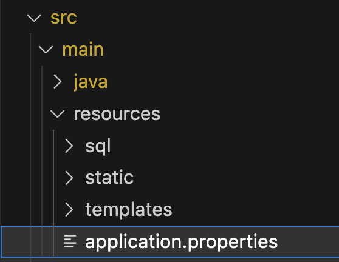Viewport: 339px width, 262px height.
Task: Click empty space right of templates row
Action: 255,210
